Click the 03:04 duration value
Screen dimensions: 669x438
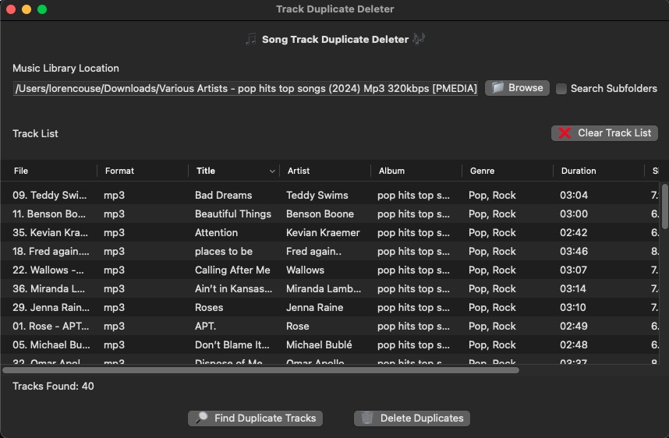(x=574, y=195)
